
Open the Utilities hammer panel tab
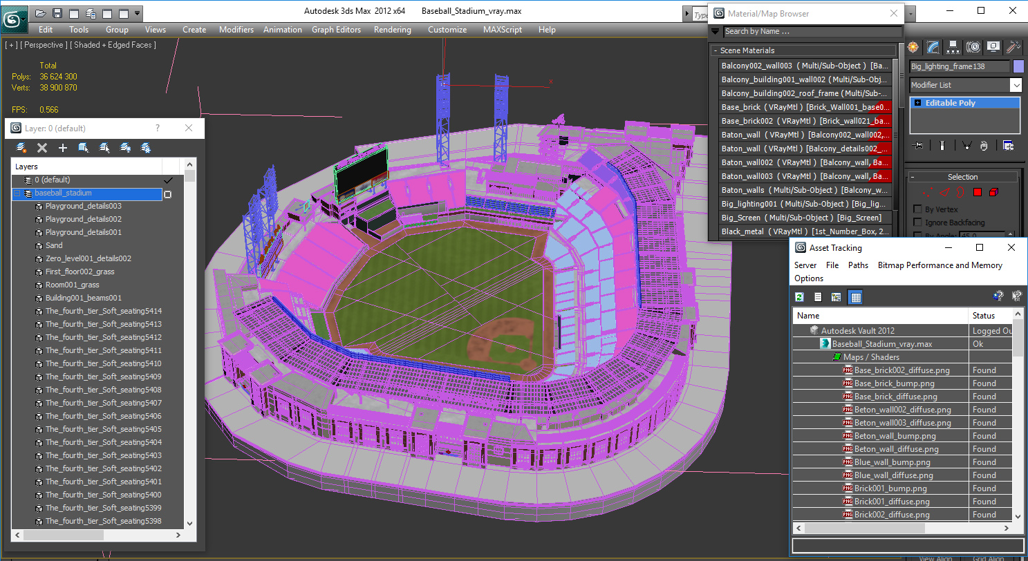1013,47
